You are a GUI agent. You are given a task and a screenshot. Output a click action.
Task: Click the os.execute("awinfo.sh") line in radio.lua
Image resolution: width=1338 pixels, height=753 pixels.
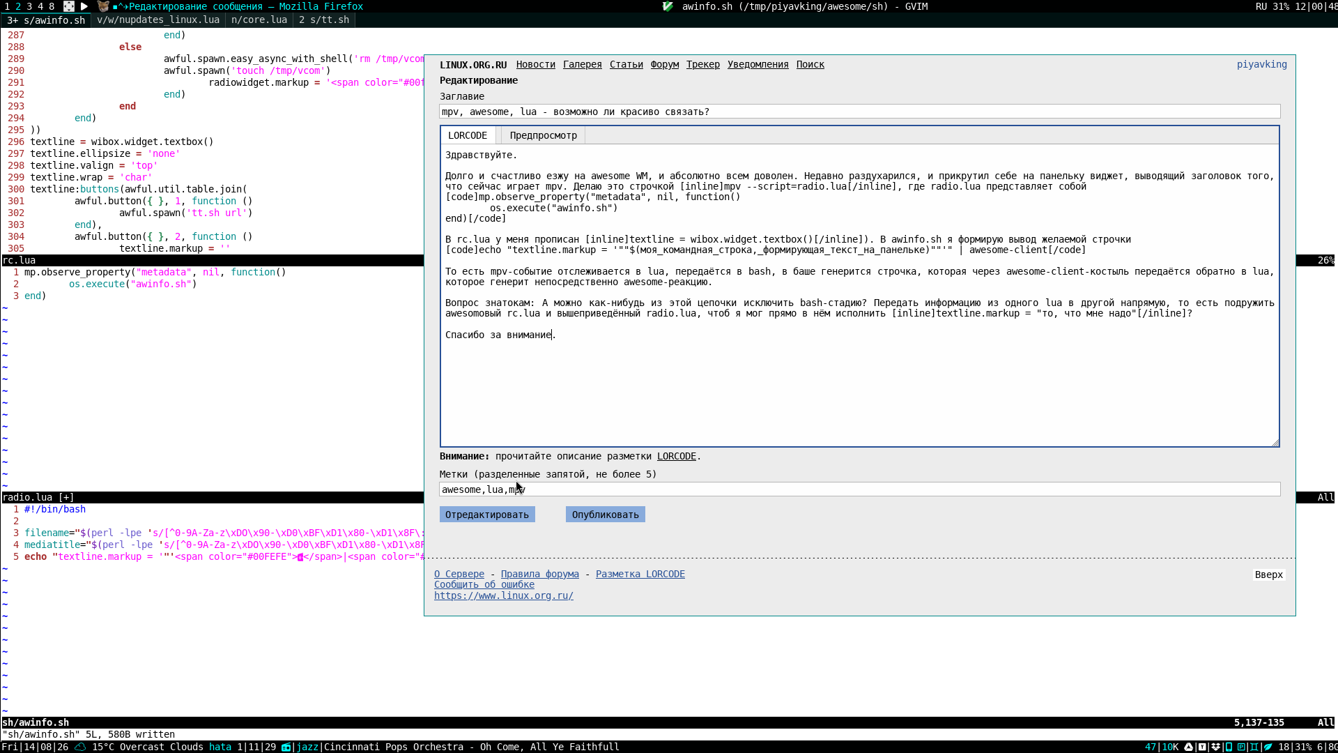point(133,284)
